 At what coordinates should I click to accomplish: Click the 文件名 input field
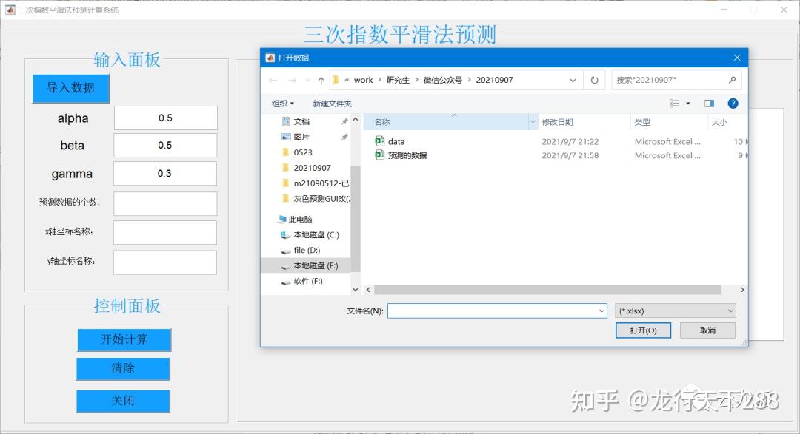tap(496, 311)
